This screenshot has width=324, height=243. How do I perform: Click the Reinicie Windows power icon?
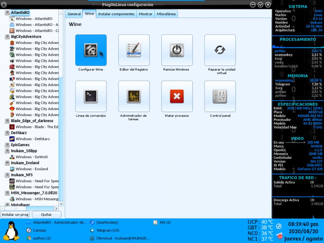tap(177, 50)
